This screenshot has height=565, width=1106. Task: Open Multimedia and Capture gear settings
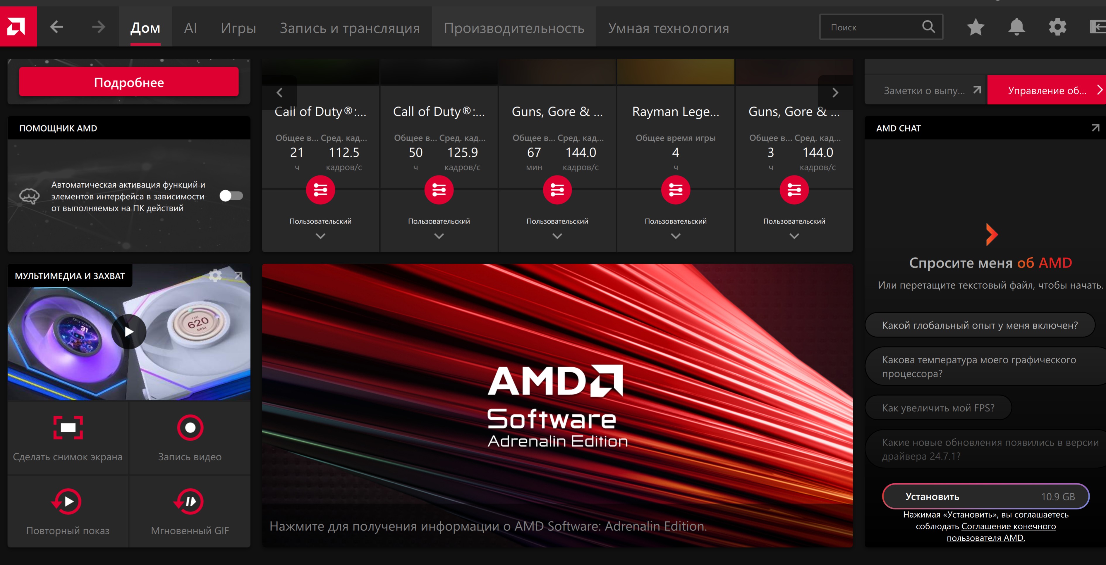pos(215,275)
